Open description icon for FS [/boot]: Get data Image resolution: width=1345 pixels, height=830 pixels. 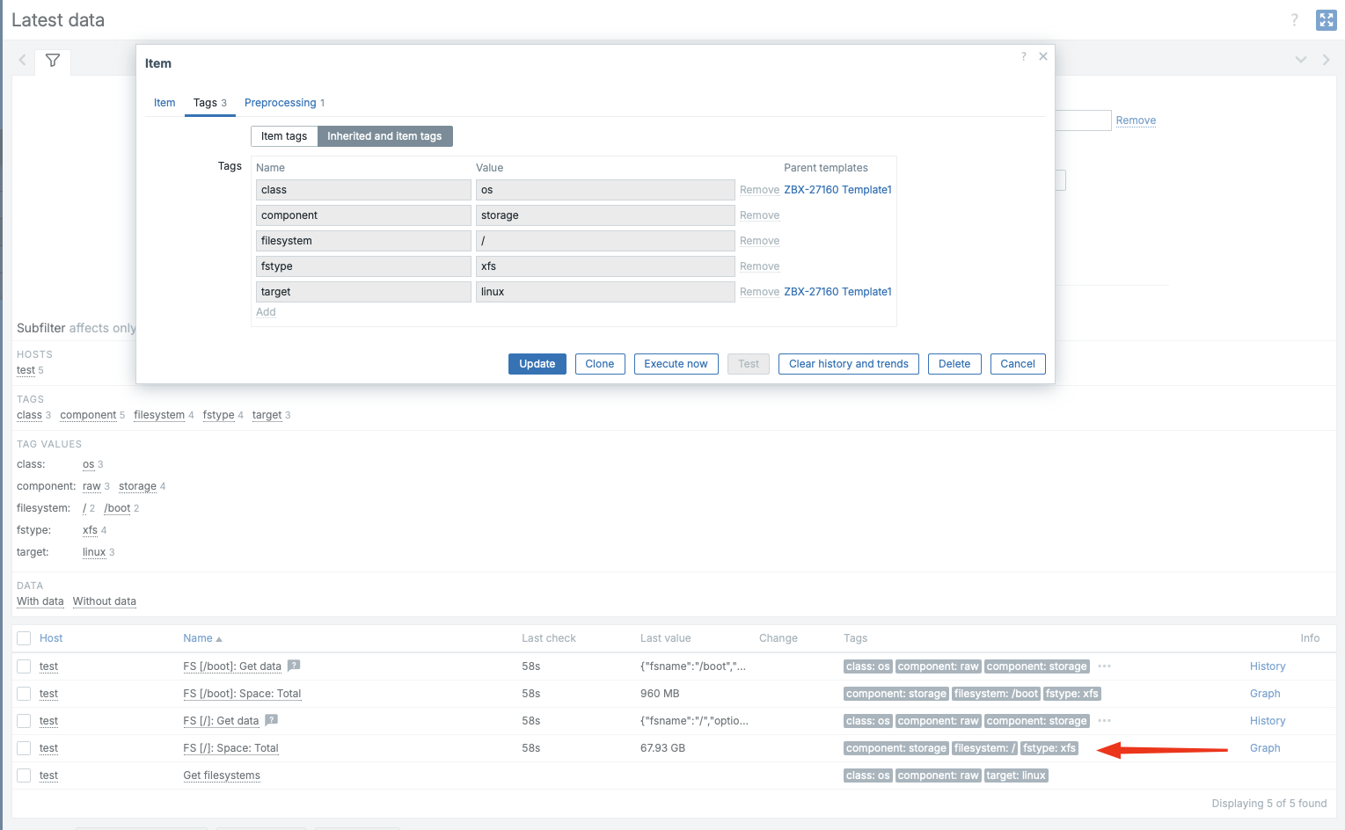294,666
